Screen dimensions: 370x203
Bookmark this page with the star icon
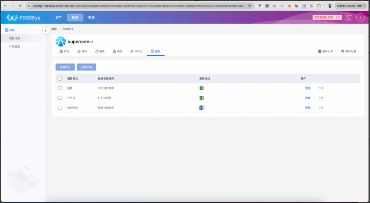(250, 6)
